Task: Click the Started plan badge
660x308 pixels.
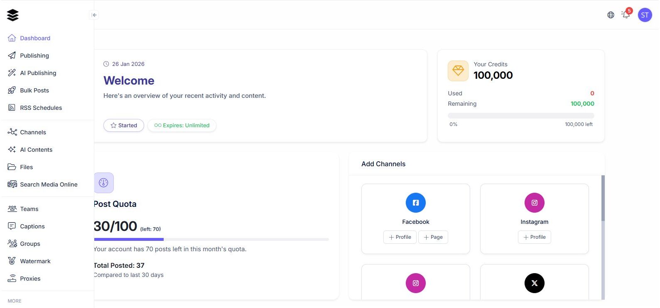Action: pos(124,126)
